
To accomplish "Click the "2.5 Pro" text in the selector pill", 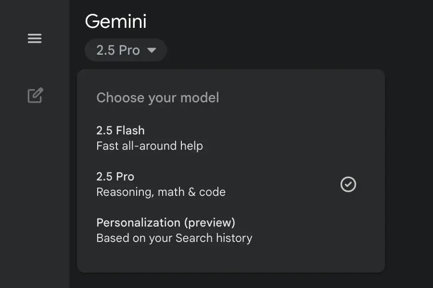I will (118, 50).
